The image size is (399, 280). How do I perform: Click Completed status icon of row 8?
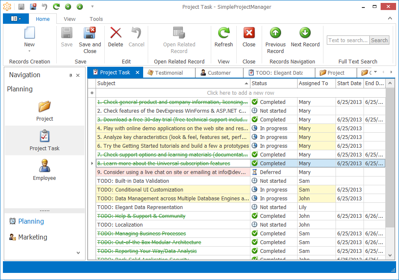pyautogui.click(x=255, y=163)
